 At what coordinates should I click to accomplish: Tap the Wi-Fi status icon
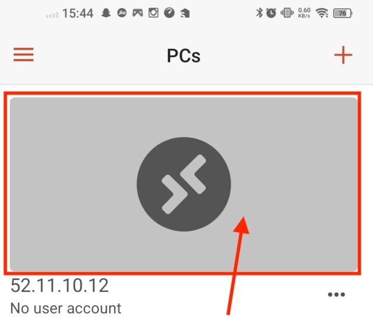[322, 13]
